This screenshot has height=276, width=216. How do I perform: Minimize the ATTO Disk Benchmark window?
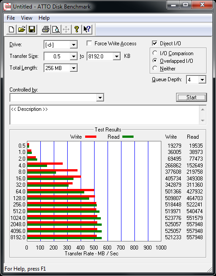[x=173, y=5]
